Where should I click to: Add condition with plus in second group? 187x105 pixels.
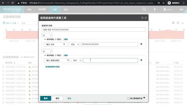[141, 60]
